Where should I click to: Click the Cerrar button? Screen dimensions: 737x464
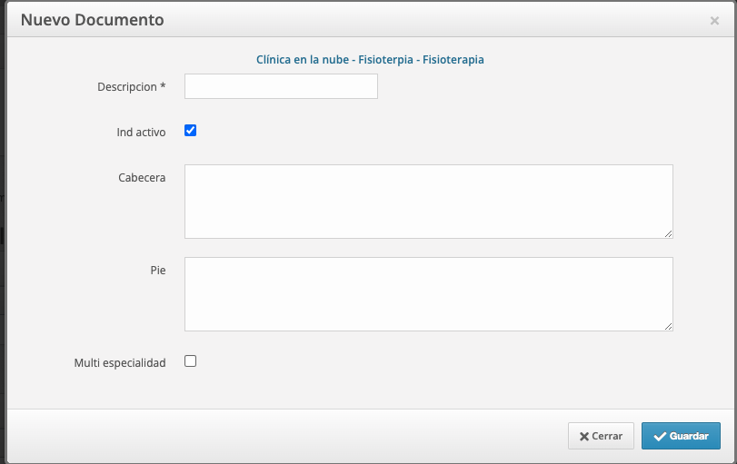[601, 436]
